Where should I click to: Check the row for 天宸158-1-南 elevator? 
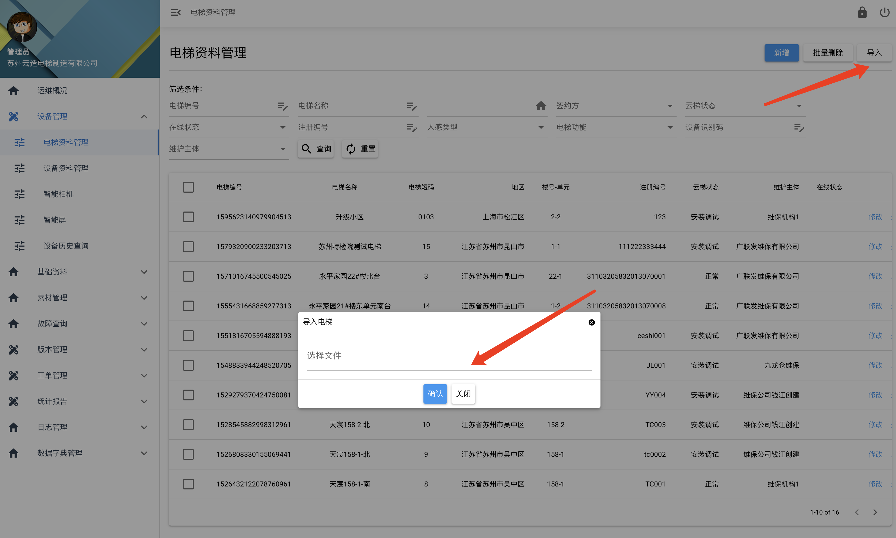pyautogui.click(x=188, y=484)
